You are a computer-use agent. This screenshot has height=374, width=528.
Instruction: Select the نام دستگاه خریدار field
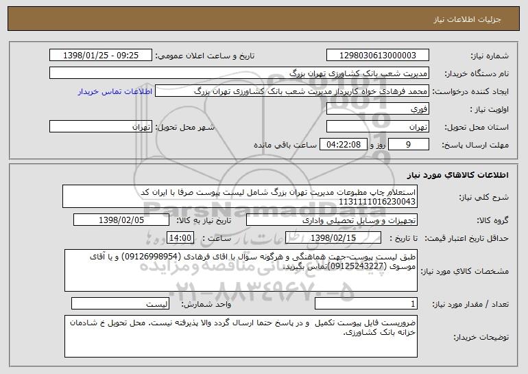(239, 73)
